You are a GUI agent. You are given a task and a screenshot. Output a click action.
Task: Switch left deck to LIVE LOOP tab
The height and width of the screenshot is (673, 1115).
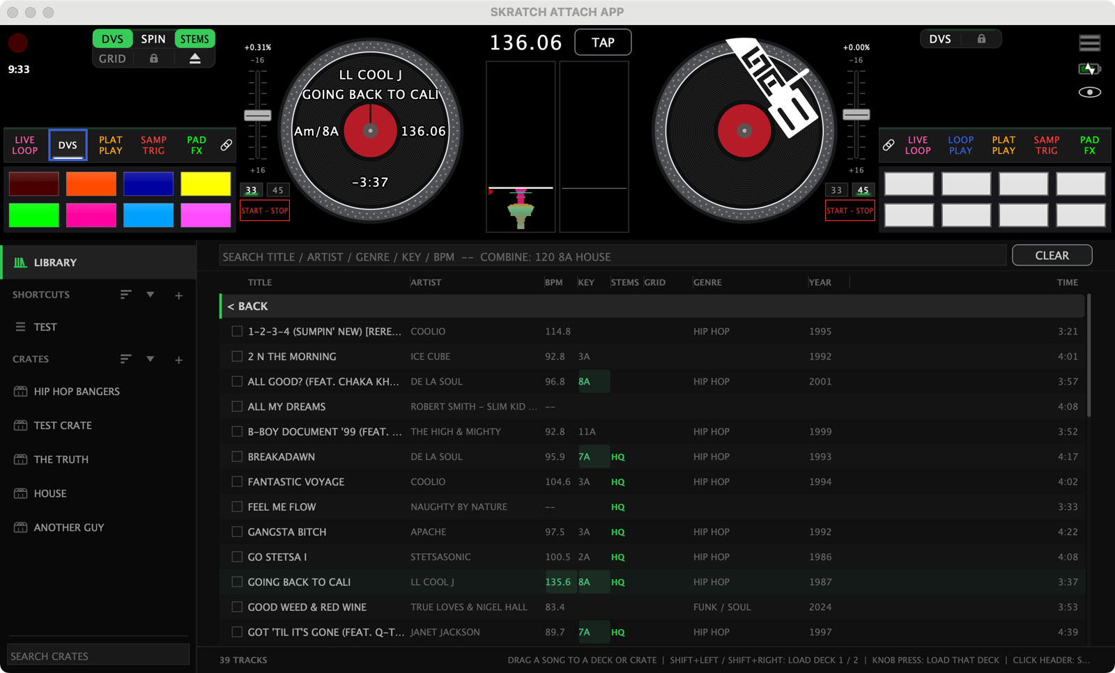(25, 145)
